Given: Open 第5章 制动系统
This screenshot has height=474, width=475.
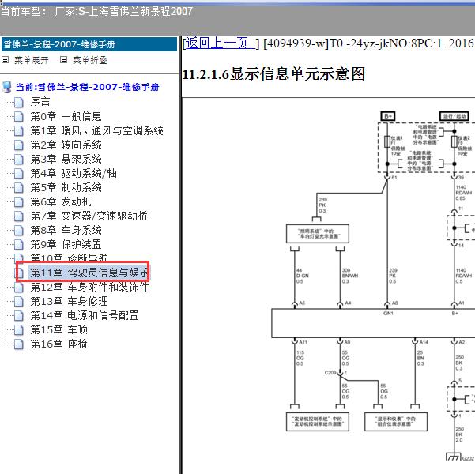Looking at the screenshot, I should pos(66,187).
